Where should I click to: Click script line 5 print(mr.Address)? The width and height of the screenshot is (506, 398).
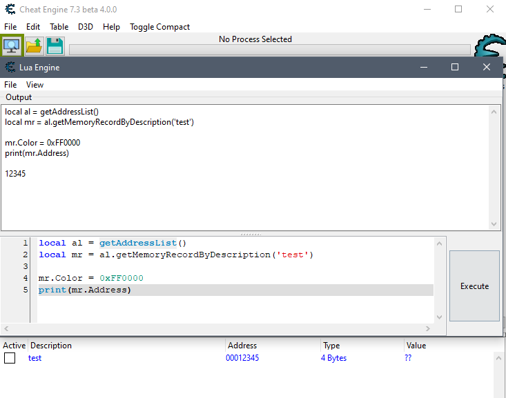point(84,290)
